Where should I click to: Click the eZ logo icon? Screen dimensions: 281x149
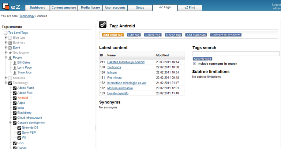pyautogui.click(x=6, y=6)
